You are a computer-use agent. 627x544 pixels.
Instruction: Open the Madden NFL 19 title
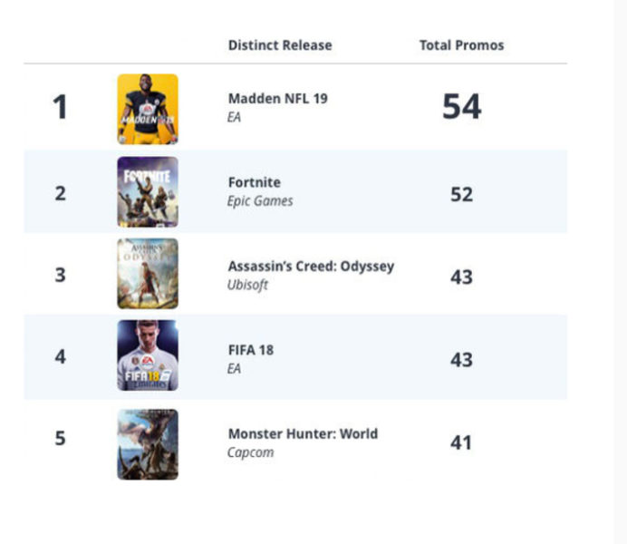(x=278, y=99)
